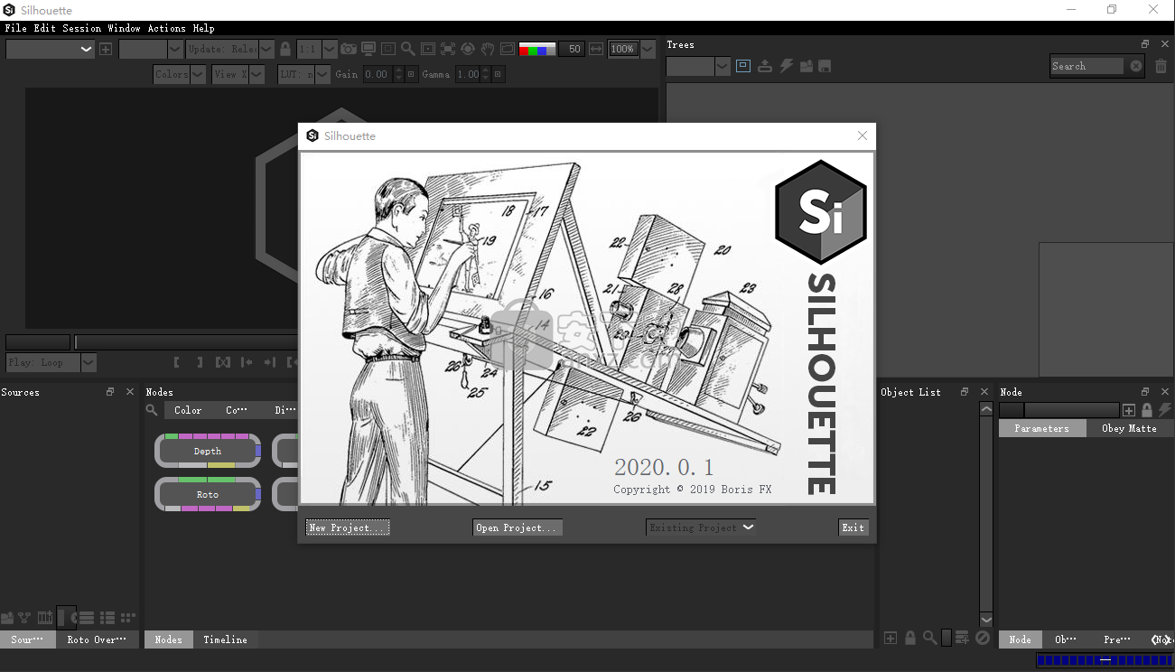
Task: Click the Sources thumbnail grid icon
Action: tap(128, 618)
